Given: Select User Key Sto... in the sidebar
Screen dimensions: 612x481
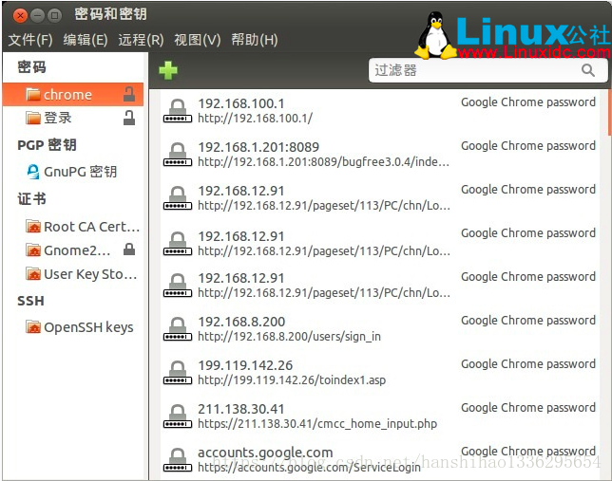Looking at the screenshot, I should click(x=73, y=274).
